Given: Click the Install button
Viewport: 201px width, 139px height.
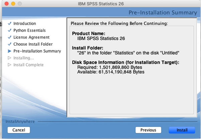Looking at the screenshot, I should (182, 130).
